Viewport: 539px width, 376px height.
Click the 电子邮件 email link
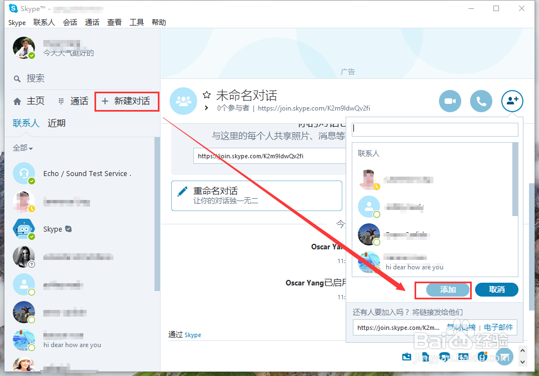[x=498, y=328]
